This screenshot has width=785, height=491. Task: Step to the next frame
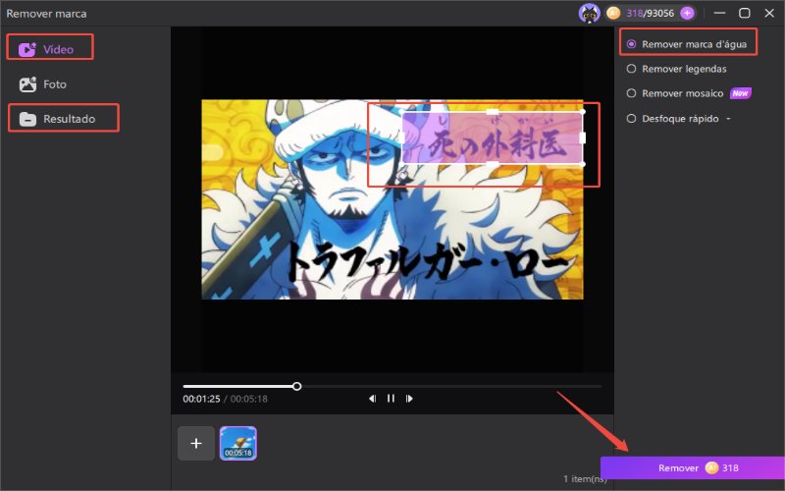click(x=409, y=399)
